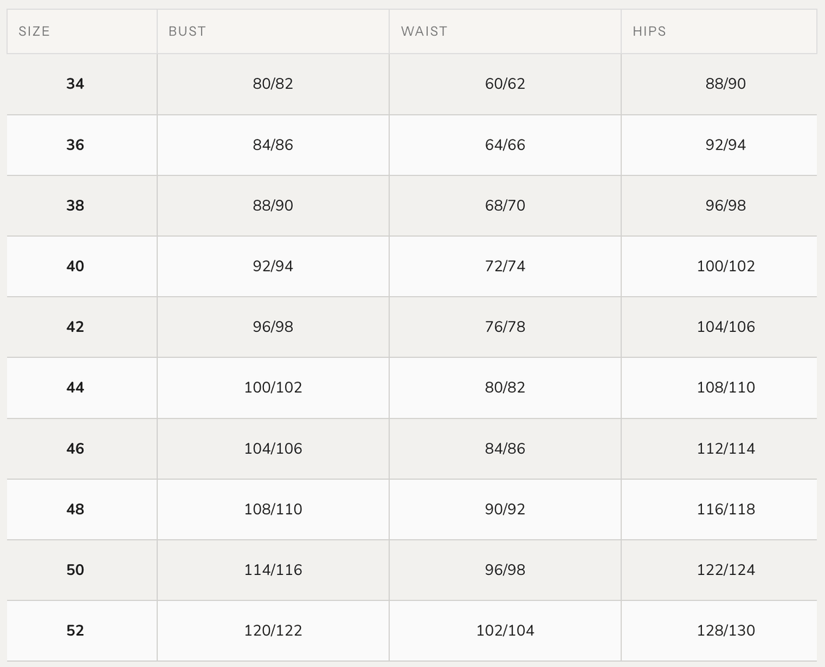
Task: Click waist value 102/104 for size 52
Action: [x=505, y=631]
